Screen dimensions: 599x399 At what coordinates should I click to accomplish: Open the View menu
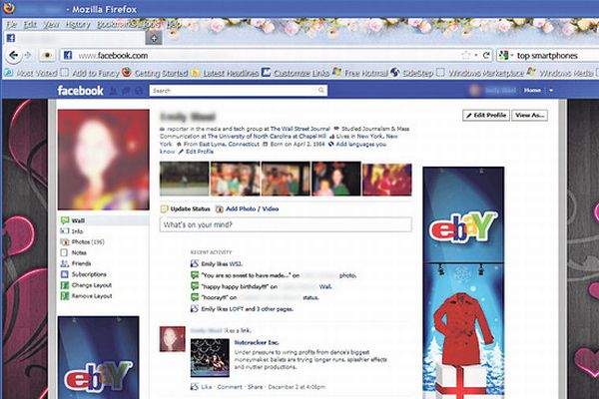click(x=51, y=24)
